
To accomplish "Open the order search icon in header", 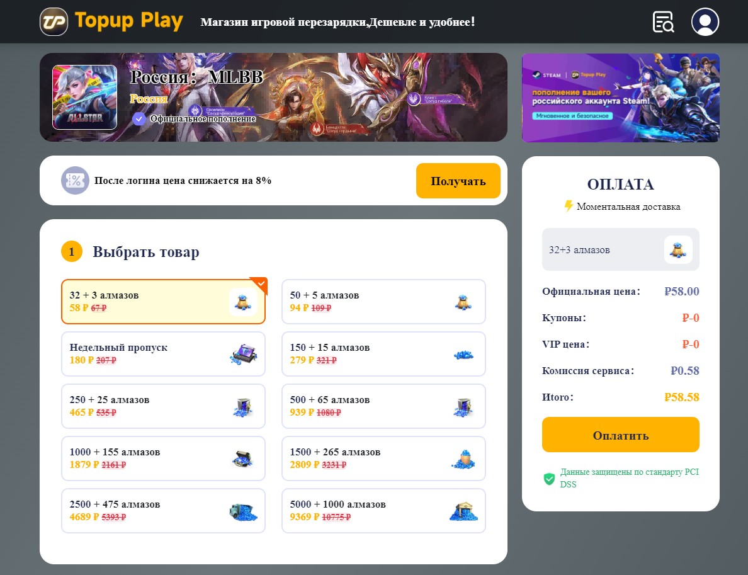I will click(x=663, y=22).
